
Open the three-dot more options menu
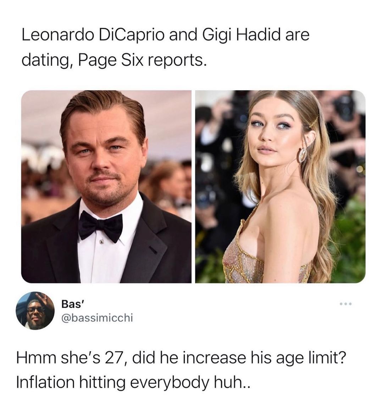click(x=345, y=304)
